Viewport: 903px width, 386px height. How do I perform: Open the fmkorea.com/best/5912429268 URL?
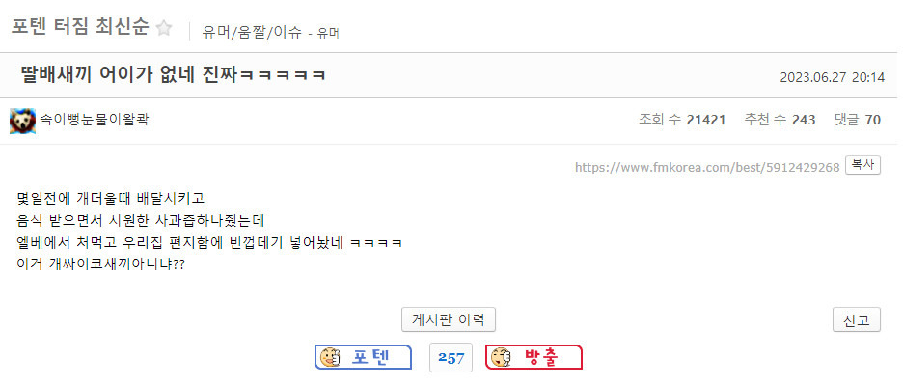click(707, 168)
